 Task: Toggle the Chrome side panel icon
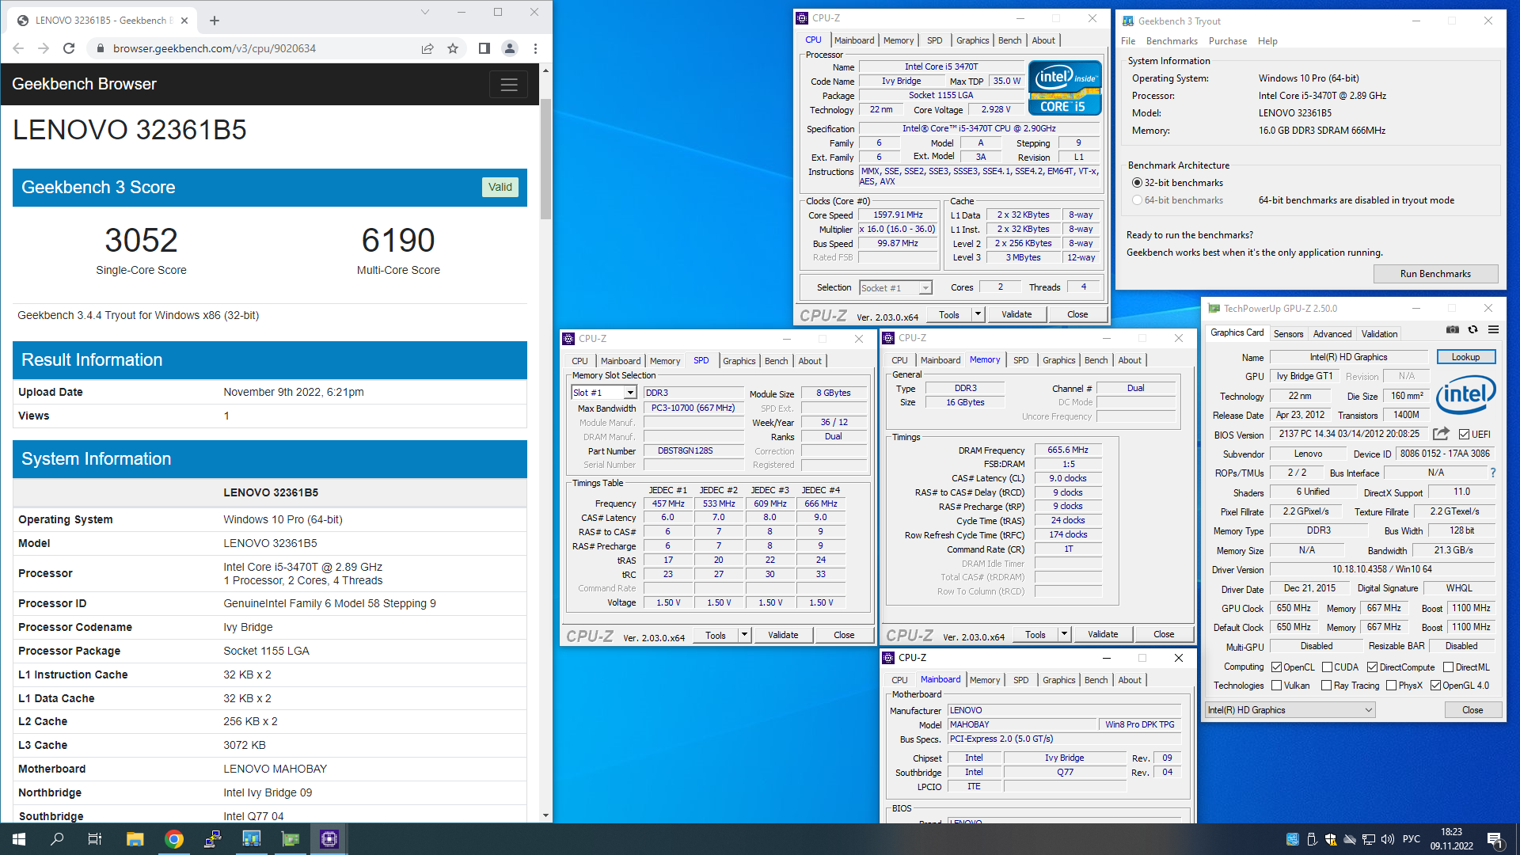pos(484,48)
